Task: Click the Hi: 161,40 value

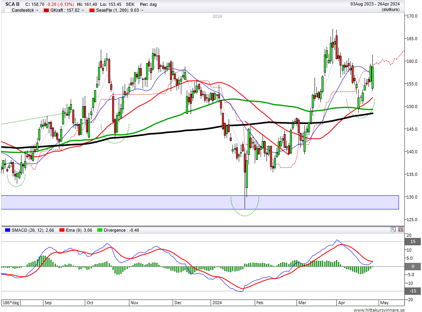Action: pyautogui.click(x=87, y=4)
